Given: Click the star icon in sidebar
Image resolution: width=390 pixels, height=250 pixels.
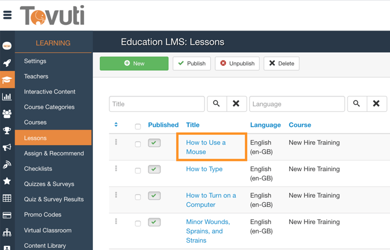Looking at the screenshot, I should 7,181.
